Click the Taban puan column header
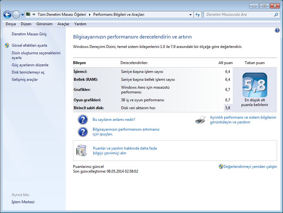 click(255, 63)
